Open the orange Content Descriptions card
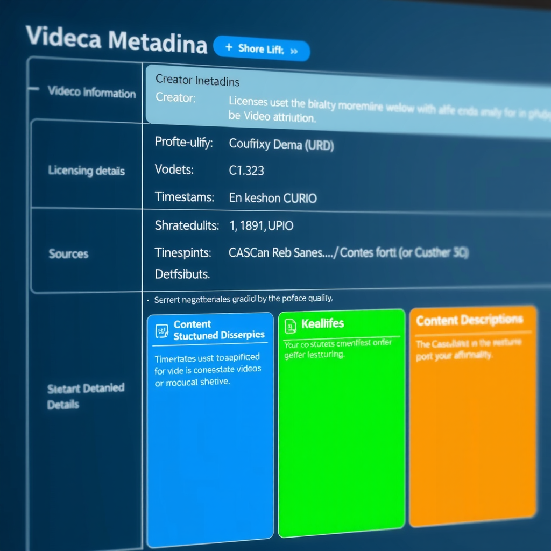 [x=474, y=425]
